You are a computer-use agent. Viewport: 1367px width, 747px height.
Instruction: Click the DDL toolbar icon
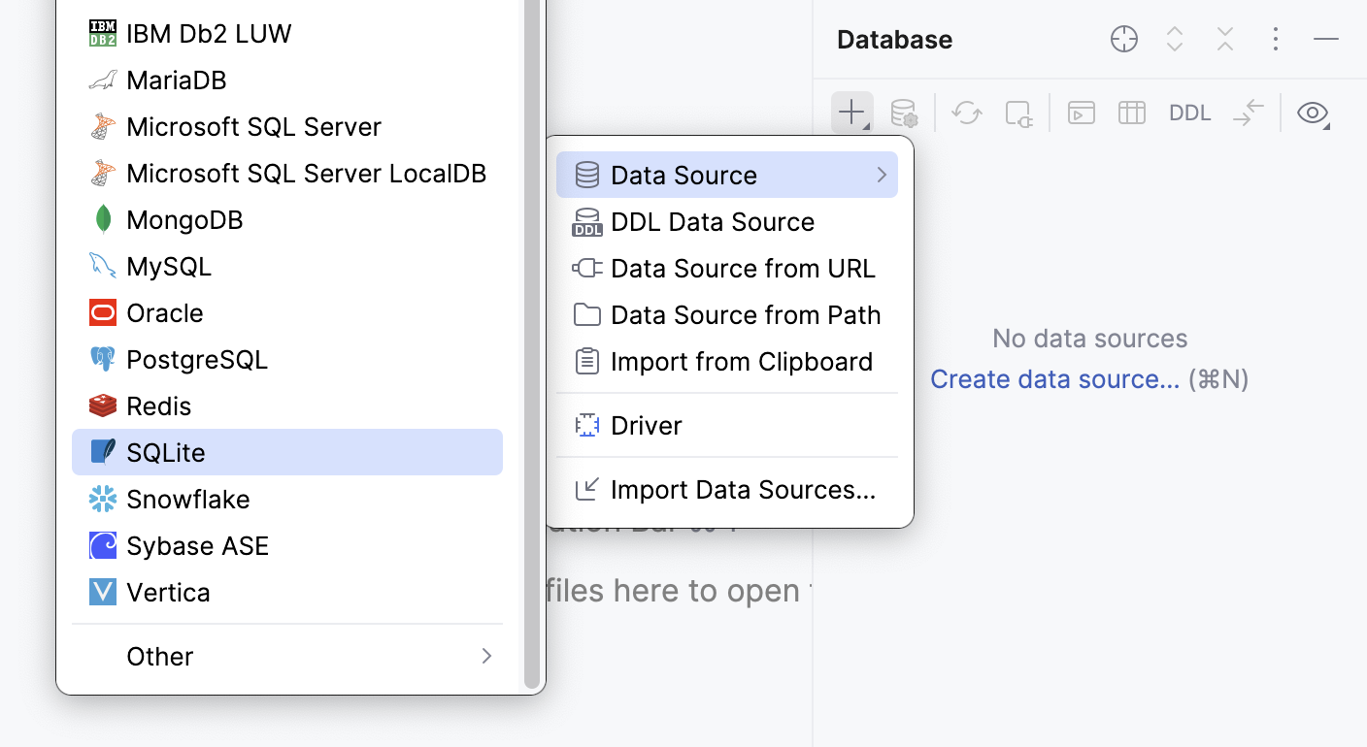click(1189, 113)
